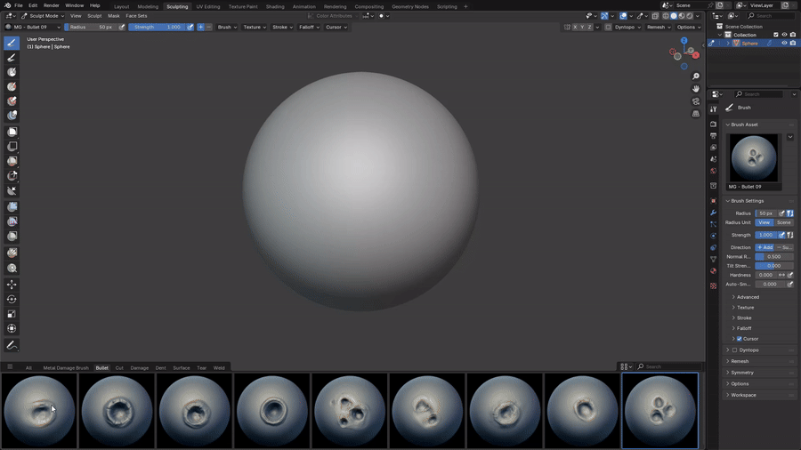Toggle X-ray display in viewport header
Screen dimensions: 801x450
click(655, 16)
